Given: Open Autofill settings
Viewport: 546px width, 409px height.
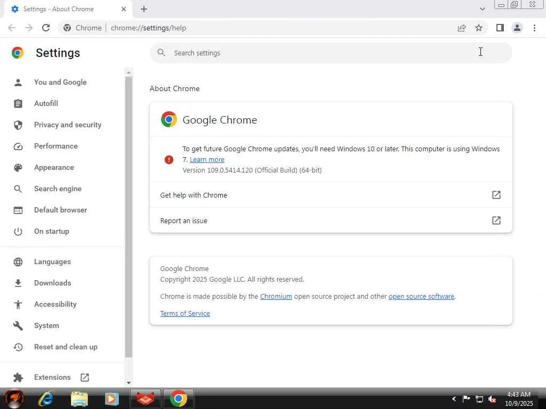Looking at the screenshot, I should [46, 104].
